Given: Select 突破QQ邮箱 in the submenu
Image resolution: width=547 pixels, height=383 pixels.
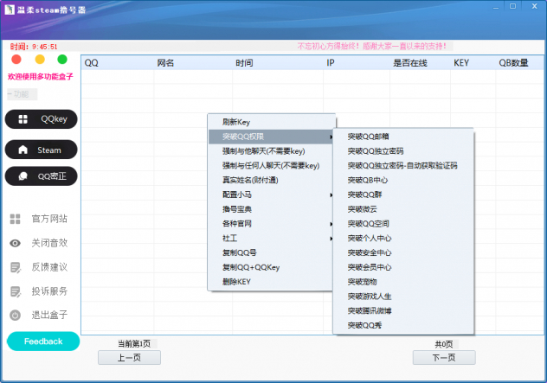Looking at the screenshot, I should [403, 137].
